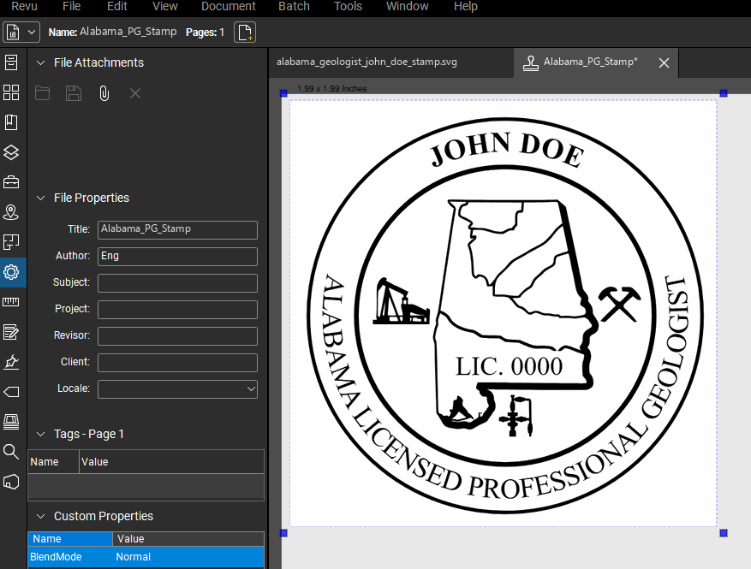The image size is (751, 569).
Task: Open the Document menu
Action: point(229,6)
